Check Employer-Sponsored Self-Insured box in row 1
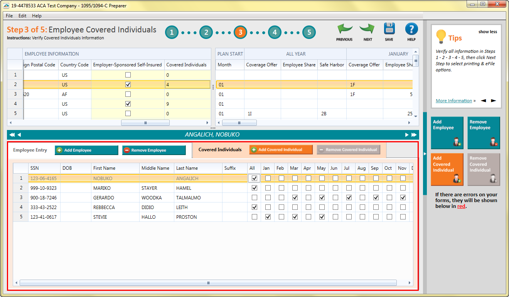The image size is (509, 297). 128,75
